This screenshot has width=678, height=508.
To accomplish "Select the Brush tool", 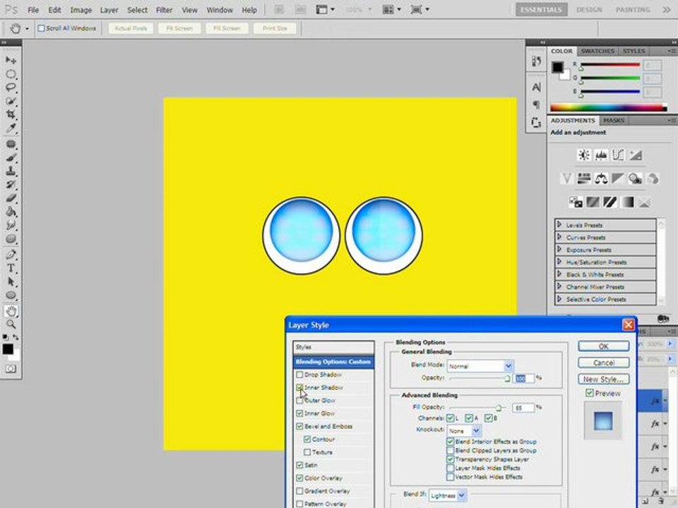I will pos(11,157).
